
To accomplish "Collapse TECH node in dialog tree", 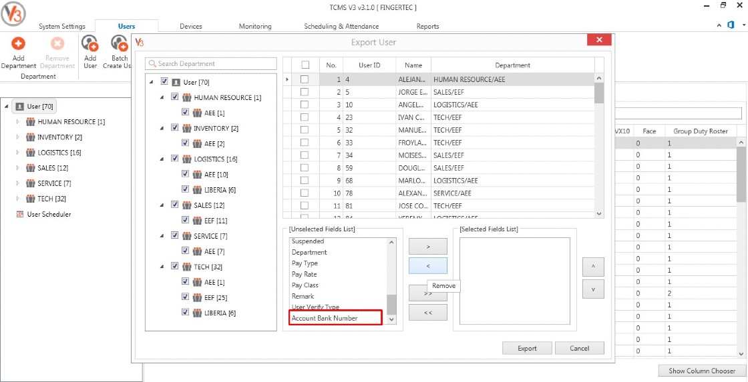I will [x=162, y=267].
